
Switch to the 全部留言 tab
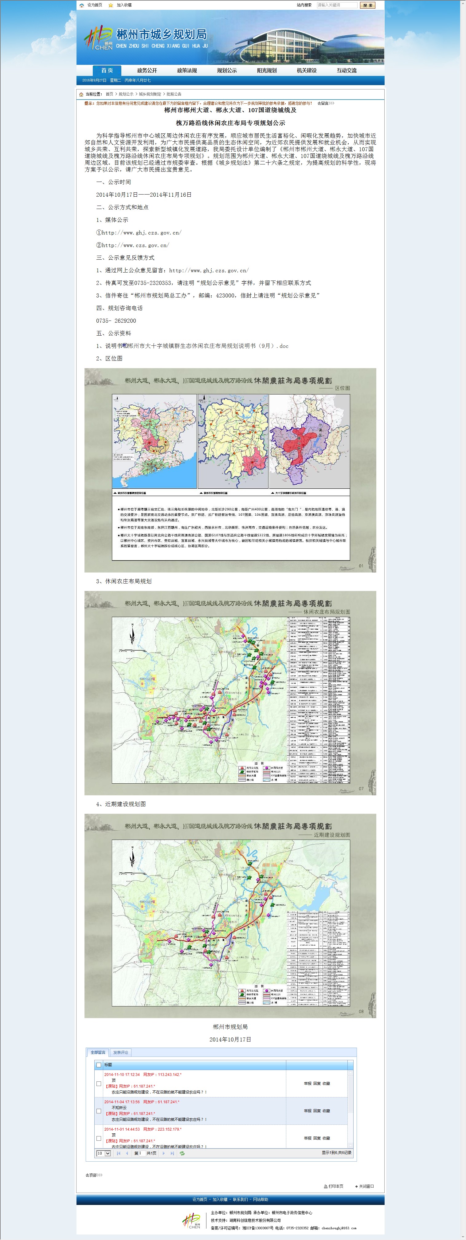pyautogui.click(x=98, y=1052)
